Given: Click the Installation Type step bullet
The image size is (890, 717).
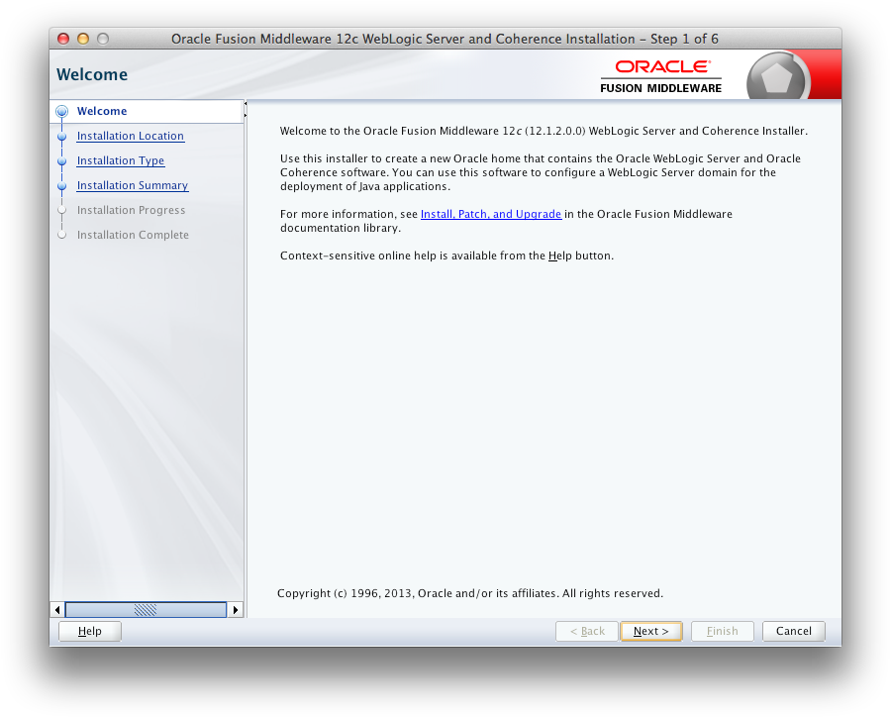Looking at the screenshot, I should (61, 161).
